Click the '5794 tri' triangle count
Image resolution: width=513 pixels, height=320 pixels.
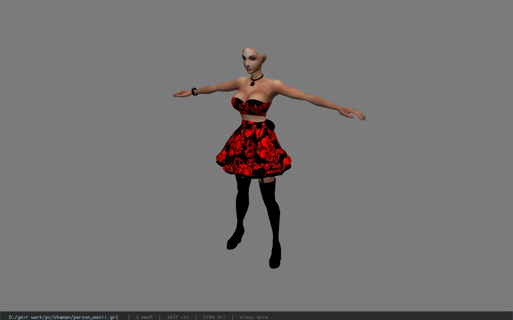[214, 317]
